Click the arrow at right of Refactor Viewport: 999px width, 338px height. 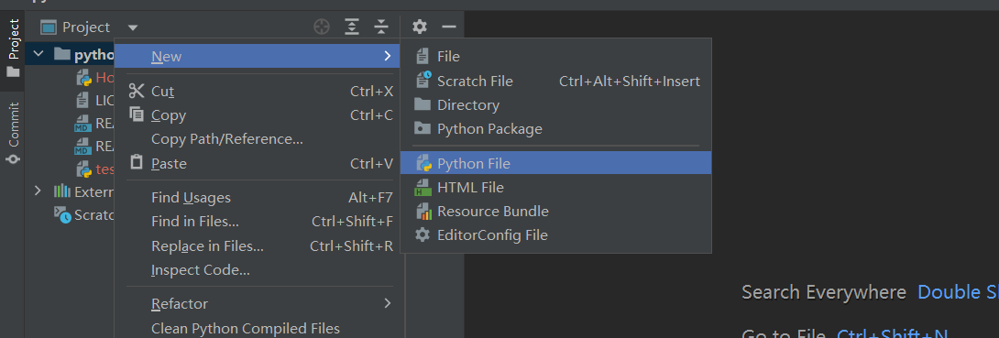point(387,303)
